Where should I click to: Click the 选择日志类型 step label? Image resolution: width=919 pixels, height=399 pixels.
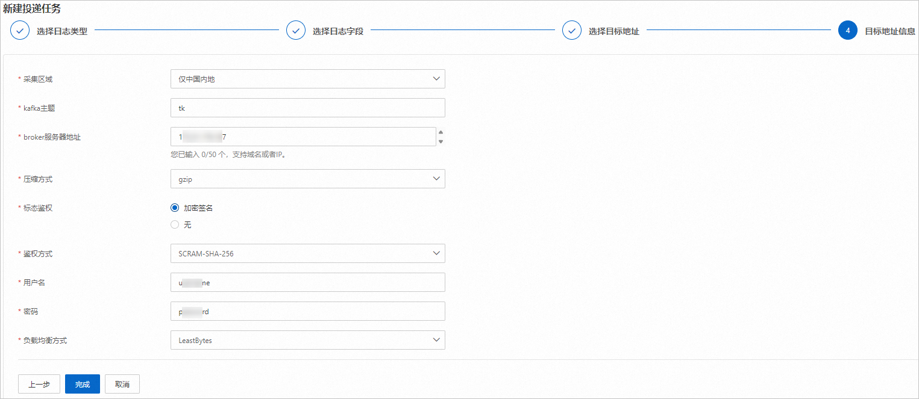point(62,31)
